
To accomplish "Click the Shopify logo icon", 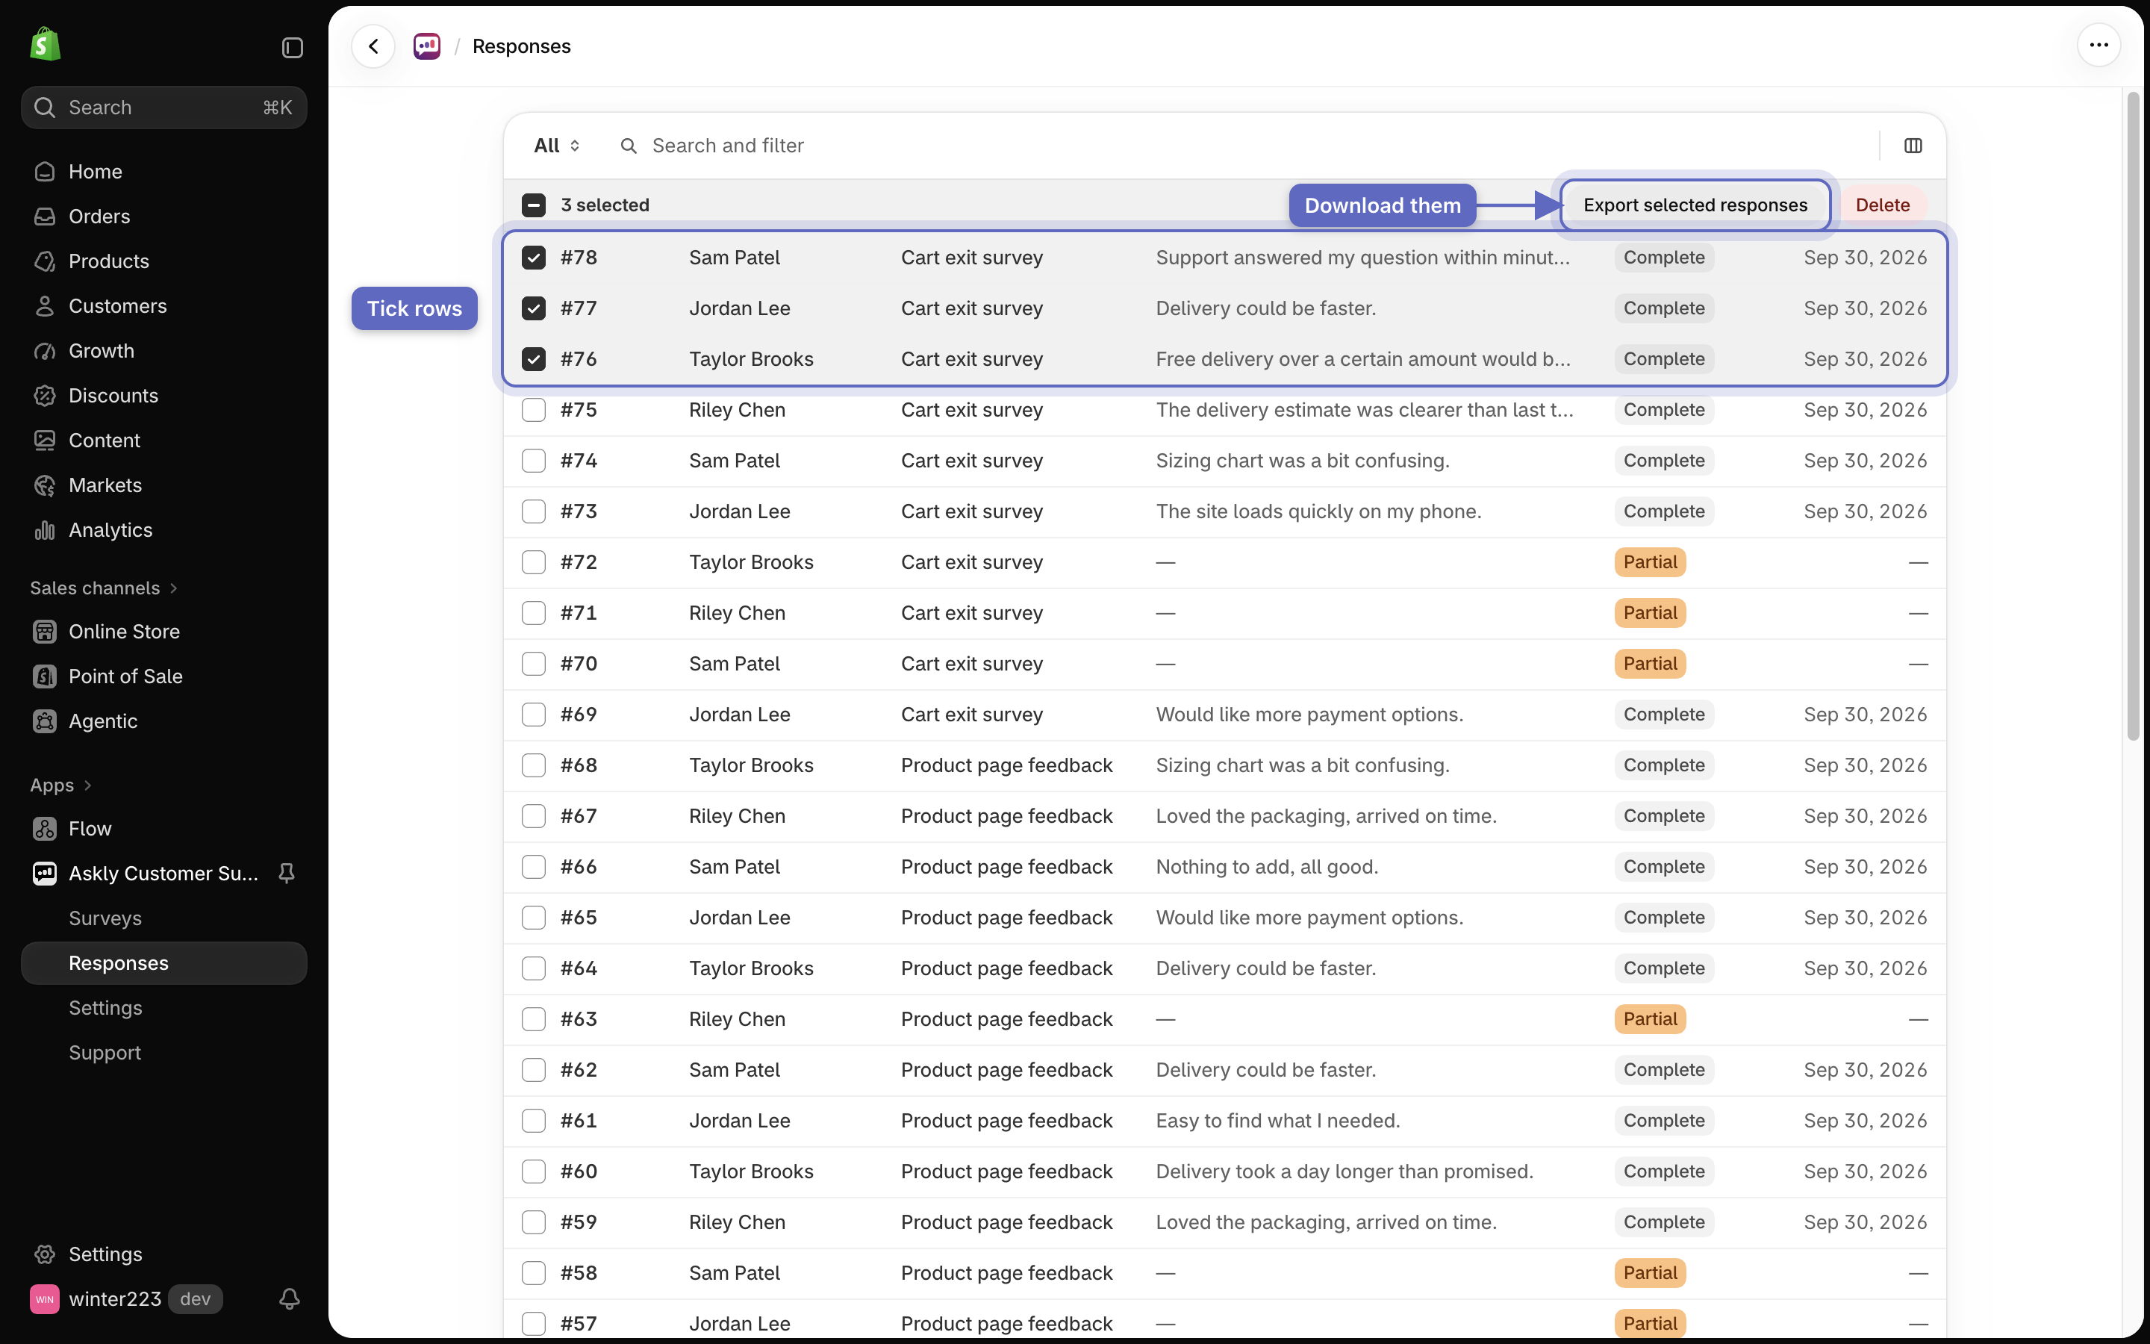I will (45, 45).
